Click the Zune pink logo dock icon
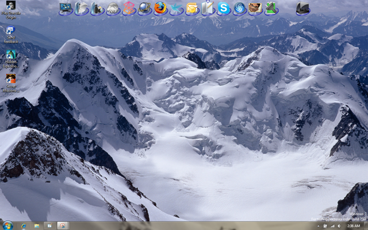 129,8
